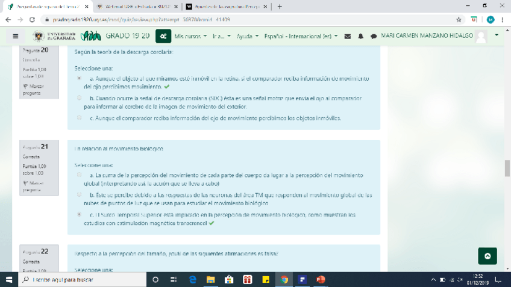Flag question 21 with Marcar pregunta

33,187
